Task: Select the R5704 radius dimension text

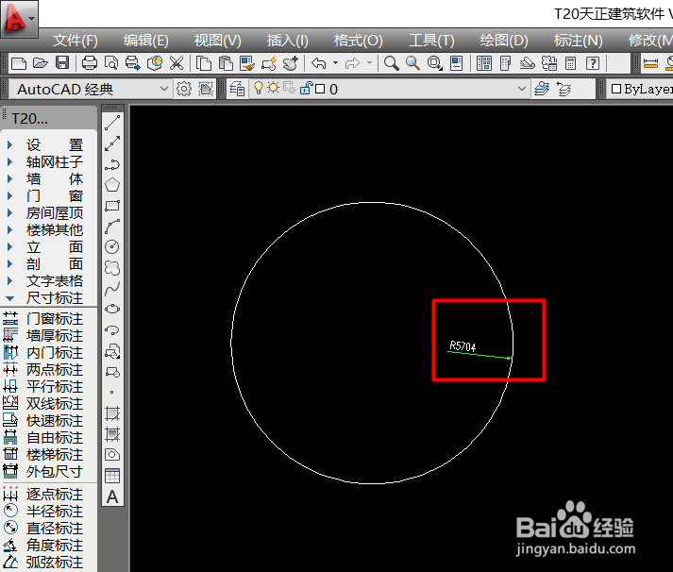Action: click(463, 346)
